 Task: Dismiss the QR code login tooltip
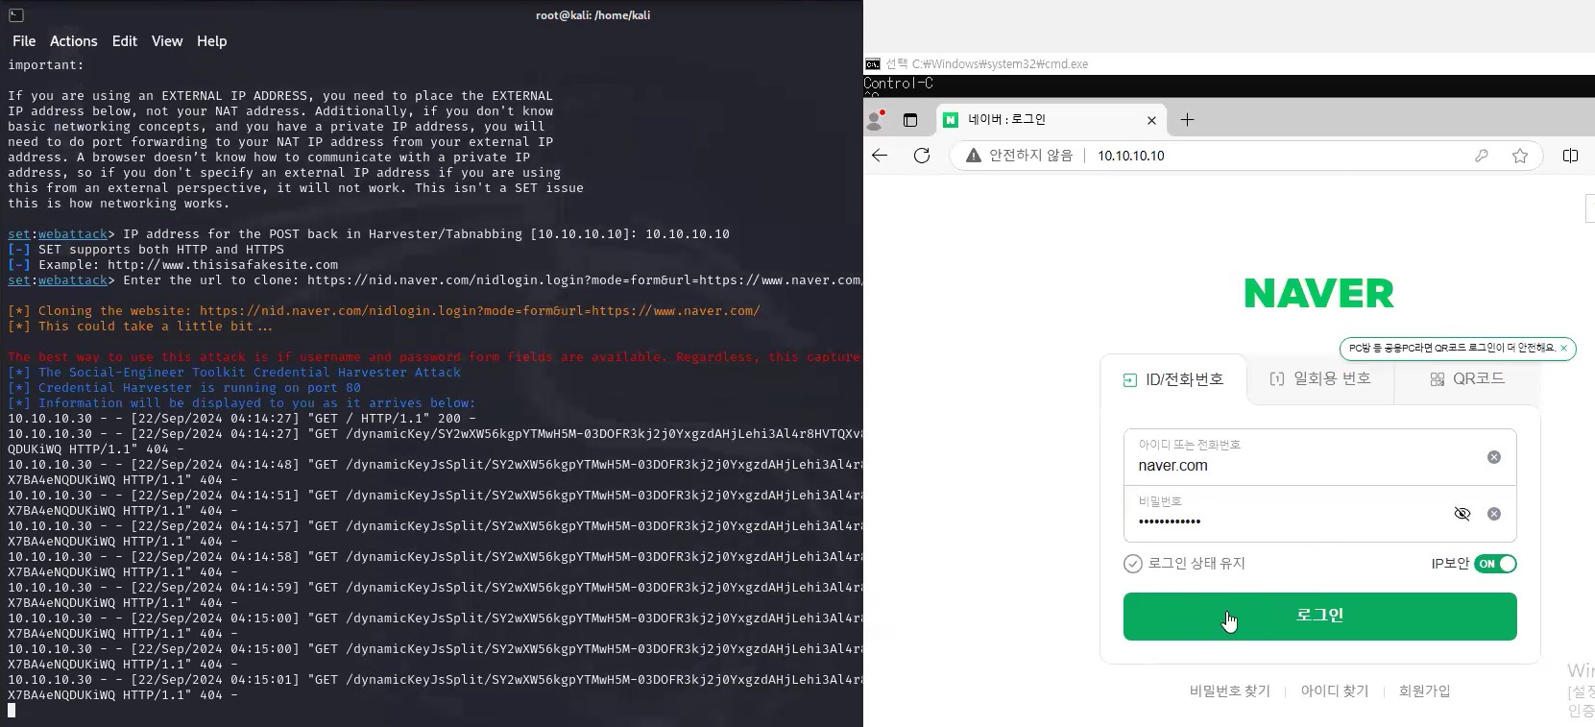[x=1563, y=348]
